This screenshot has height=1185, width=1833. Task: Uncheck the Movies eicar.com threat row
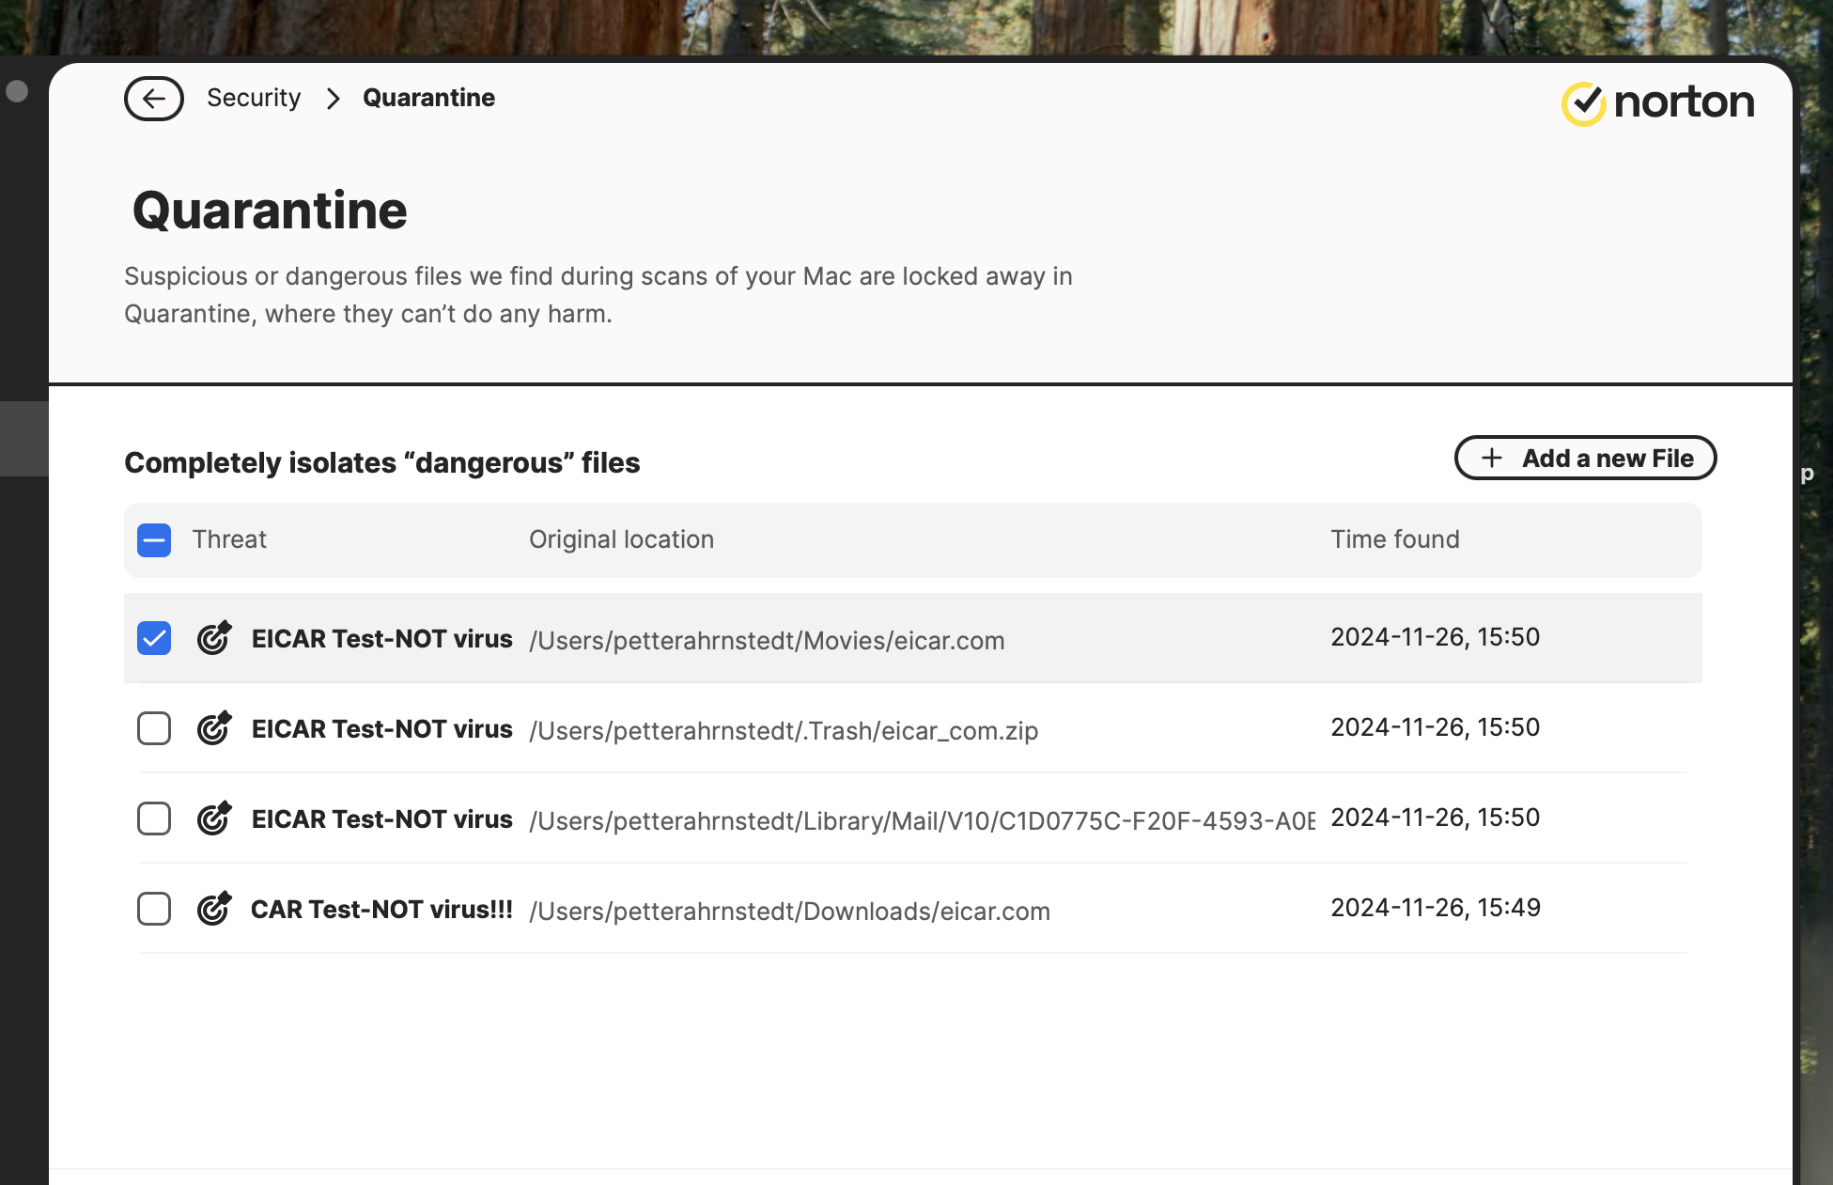coord(153,638)
